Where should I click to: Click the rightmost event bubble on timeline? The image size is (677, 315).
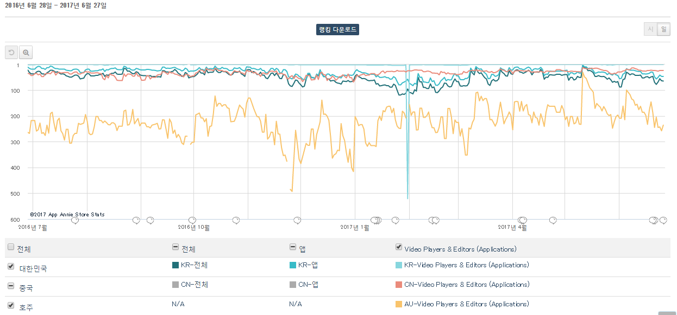pos(663,220)
